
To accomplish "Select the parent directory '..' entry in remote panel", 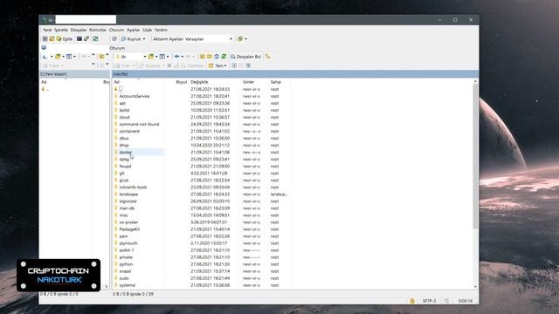I will tap(121, 89).
